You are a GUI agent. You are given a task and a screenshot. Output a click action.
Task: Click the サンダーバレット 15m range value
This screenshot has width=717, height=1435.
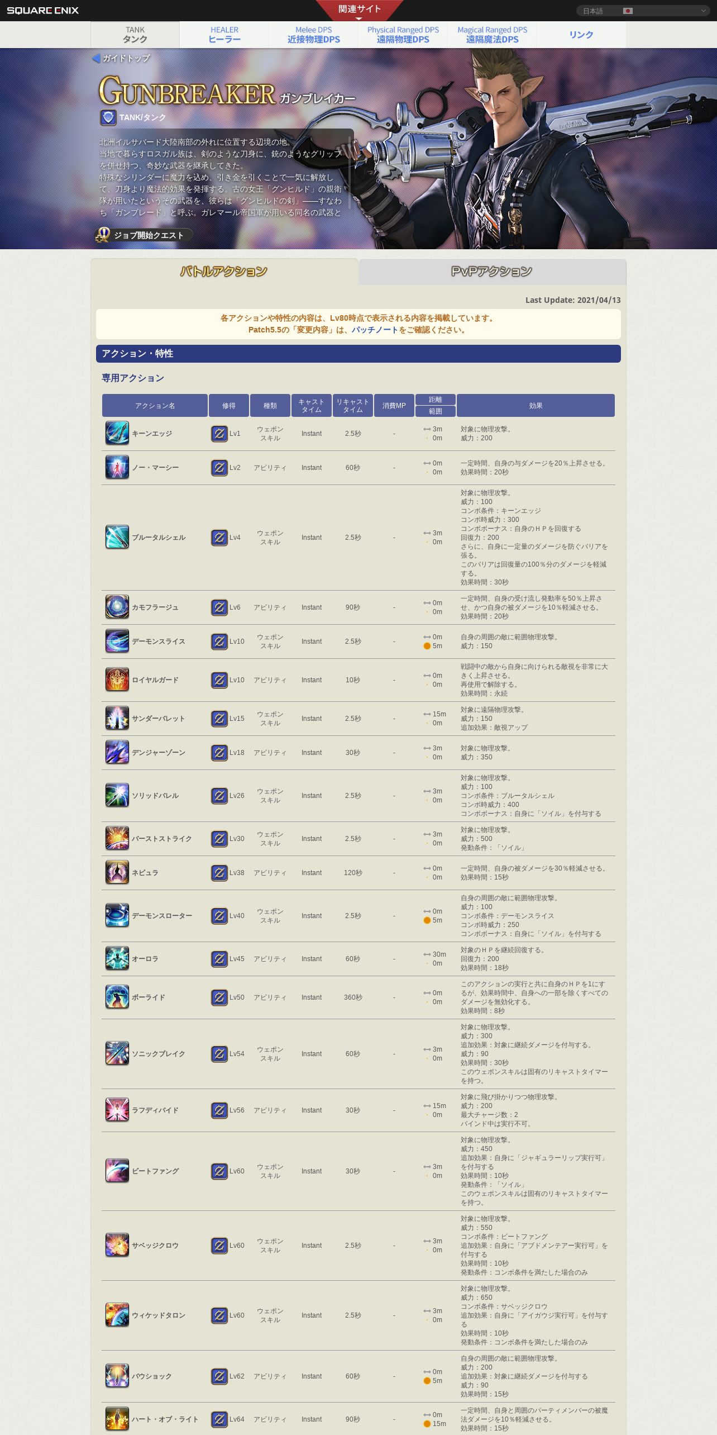pos(439,714)
